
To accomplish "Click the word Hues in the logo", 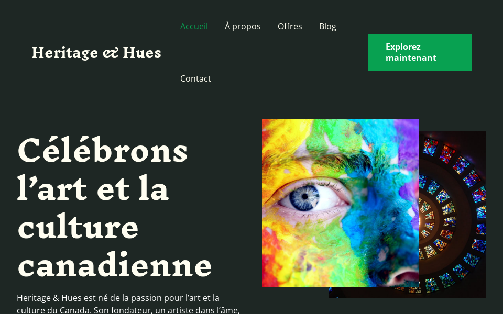I will [x=142, y=52].
